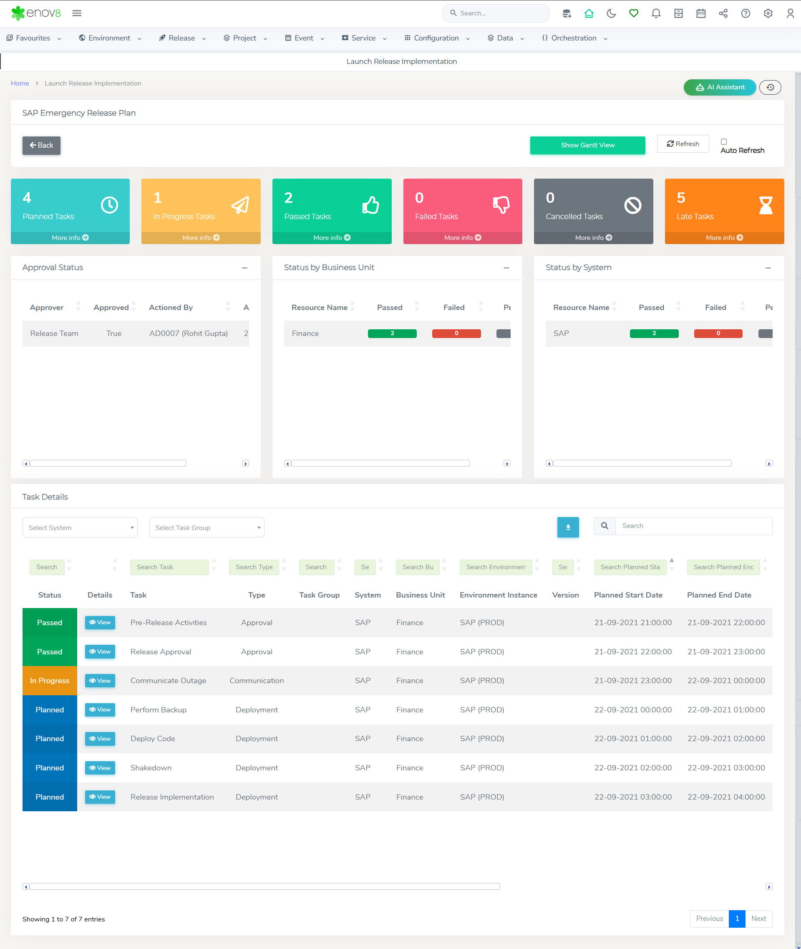Open the Release menu
801x949 pixels.
tap(181, 38)
